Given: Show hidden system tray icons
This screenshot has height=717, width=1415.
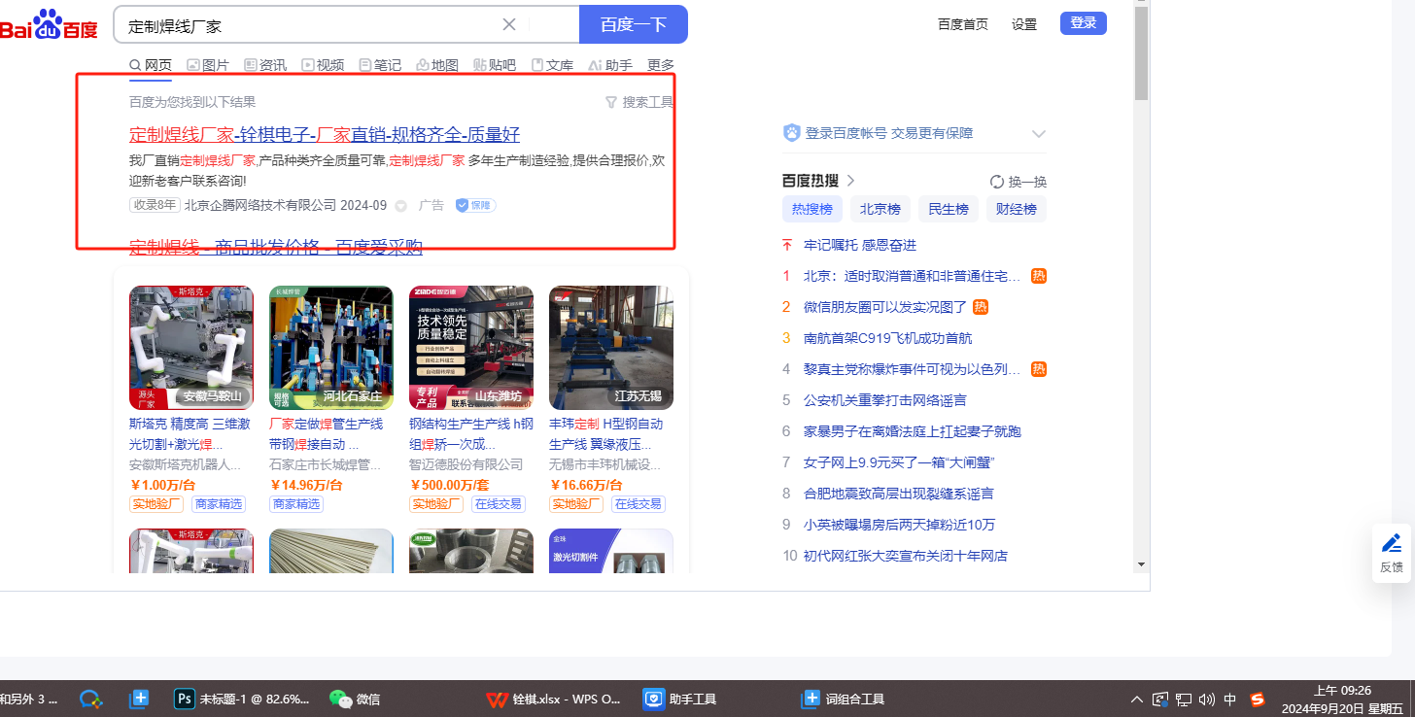Looking at the screenshot, I should tap(1136, 700).
